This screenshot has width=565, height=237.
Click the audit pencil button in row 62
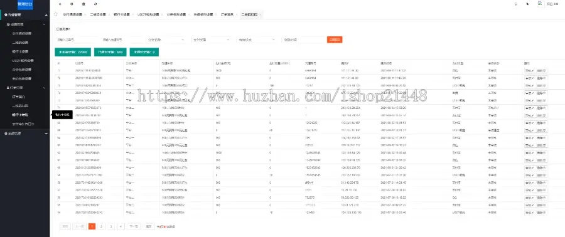point(529,152)
